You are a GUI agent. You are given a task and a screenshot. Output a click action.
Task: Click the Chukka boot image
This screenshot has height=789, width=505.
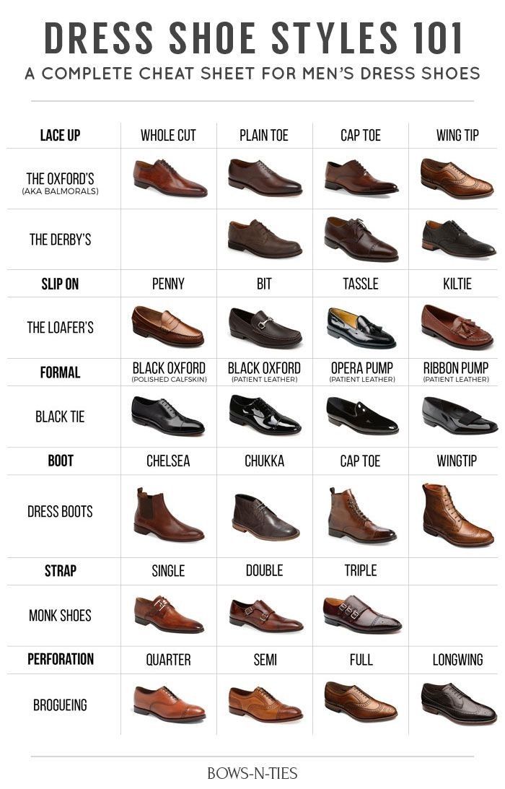pyautogui.click(x=265, y=517)
